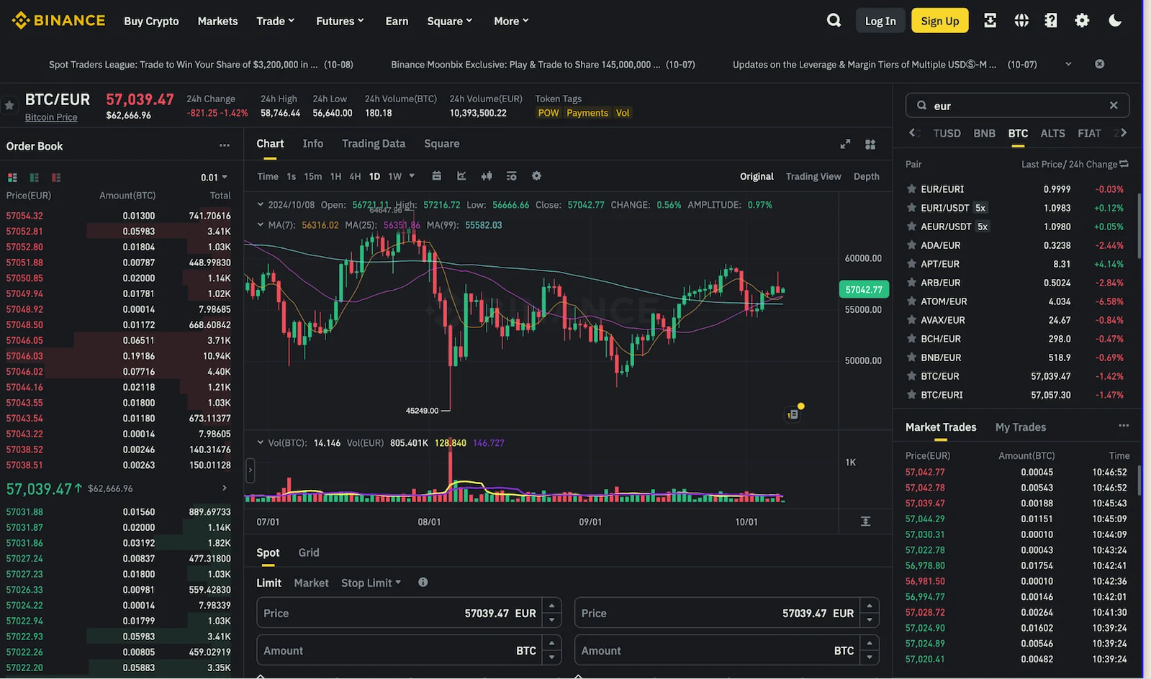Click the pair search input field
The height and width of the screenshot is (679, 1151).
coord(1017,105)
